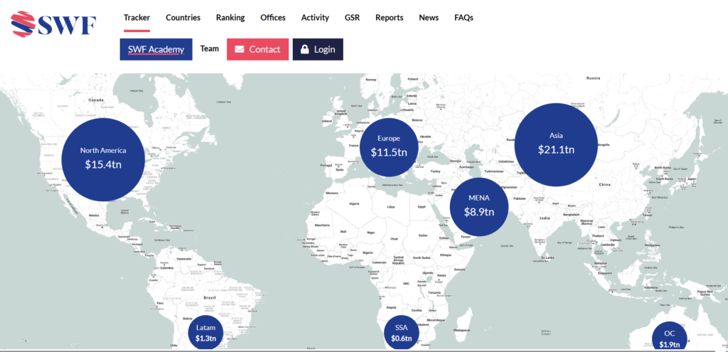Open the GSR section
This screenshot has width=728, height=352.
352,18
